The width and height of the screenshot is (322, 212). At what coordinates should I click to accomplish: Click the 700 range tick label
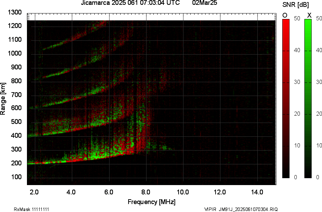(16, 95)
